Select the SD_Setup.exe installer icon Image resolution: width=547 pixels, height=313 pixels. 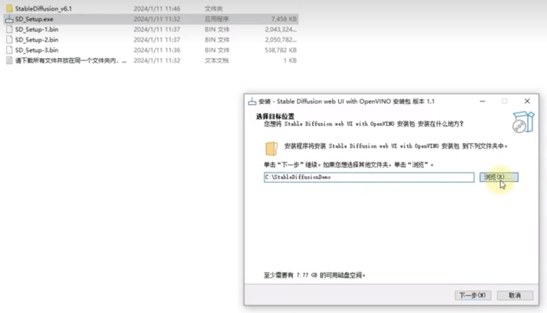click(x=10, y=19)
